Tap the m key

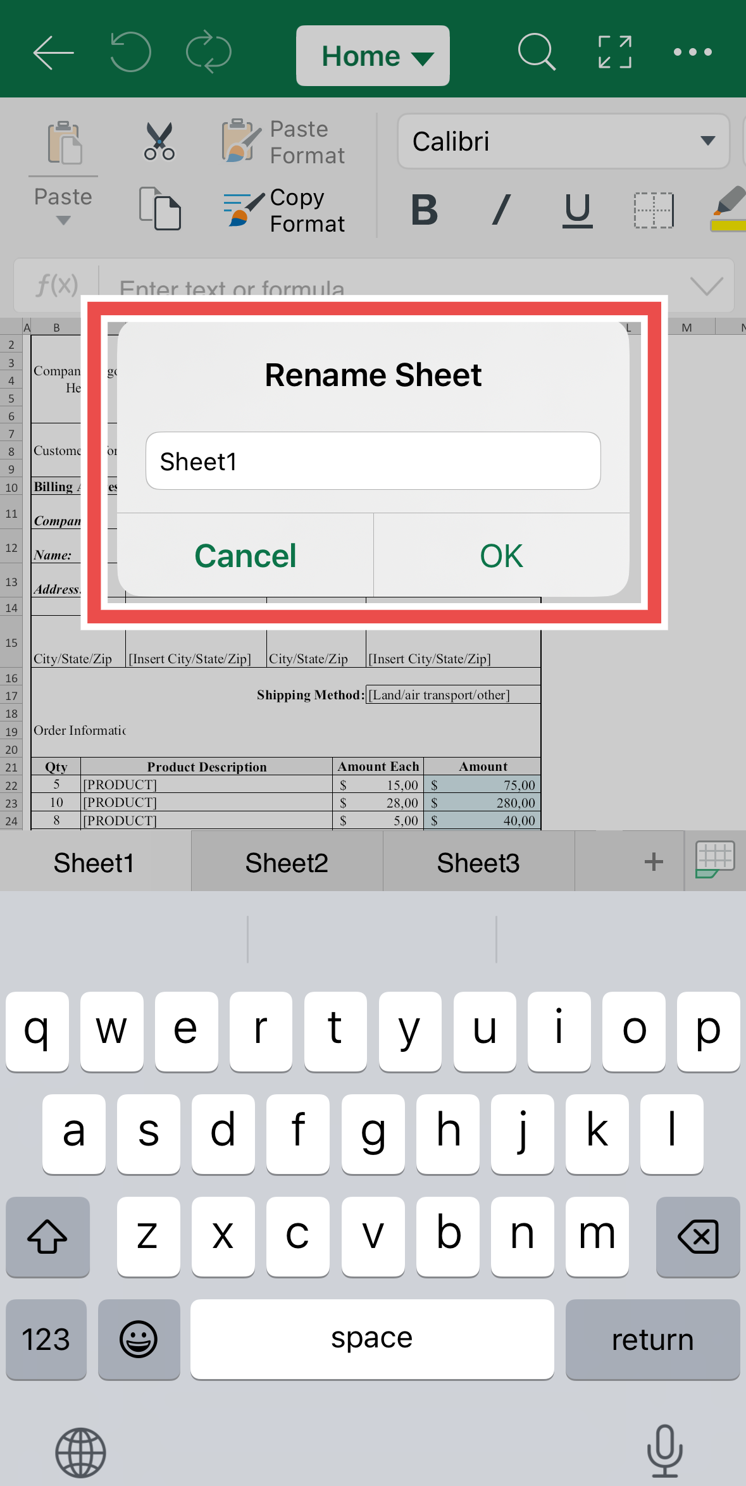click(597, 1237)
